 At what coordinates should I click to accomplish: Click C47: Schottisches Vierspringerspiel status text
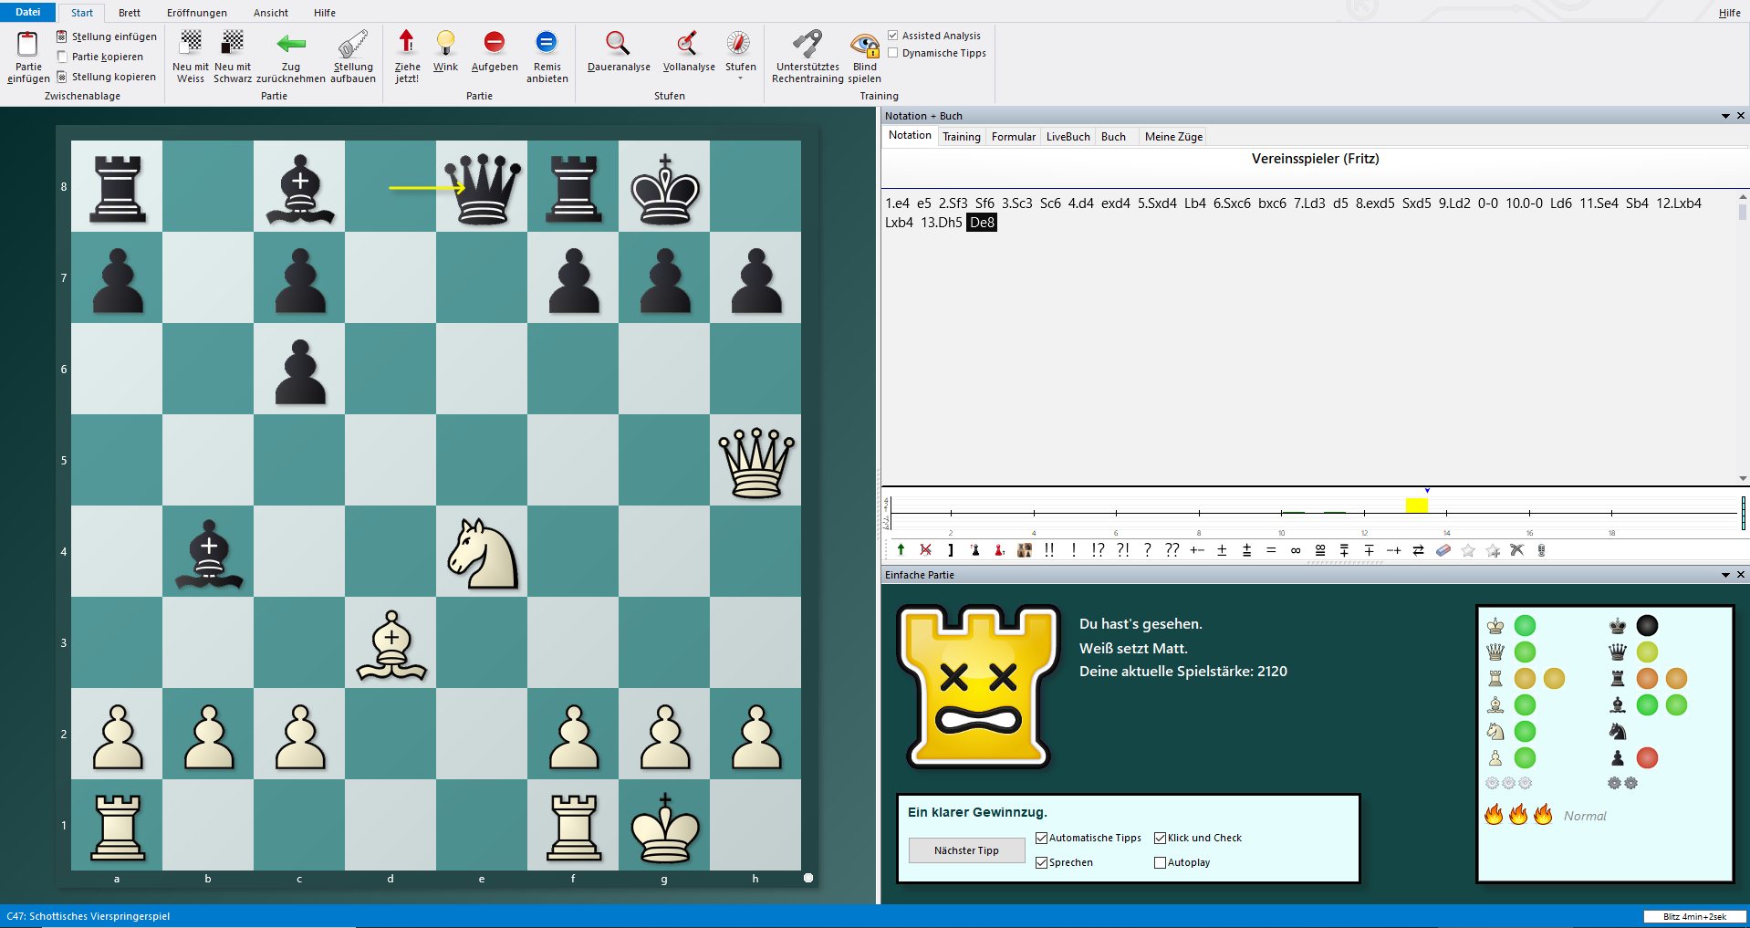[89, 916]
